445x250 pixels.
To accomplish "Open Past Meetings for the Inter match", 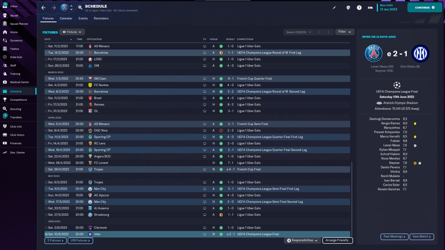I will coord(394,236).
